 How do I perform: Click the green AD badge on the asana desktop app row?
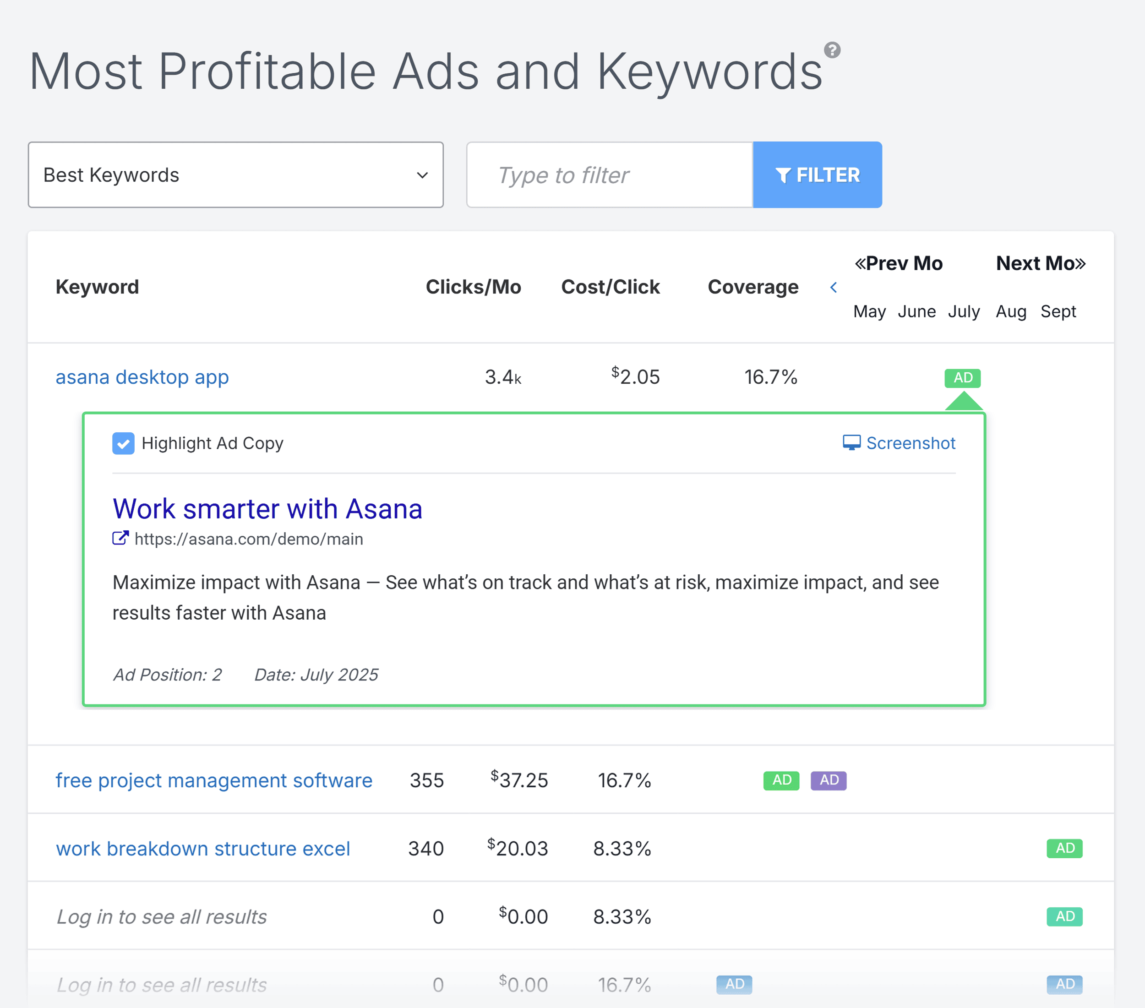962,378
